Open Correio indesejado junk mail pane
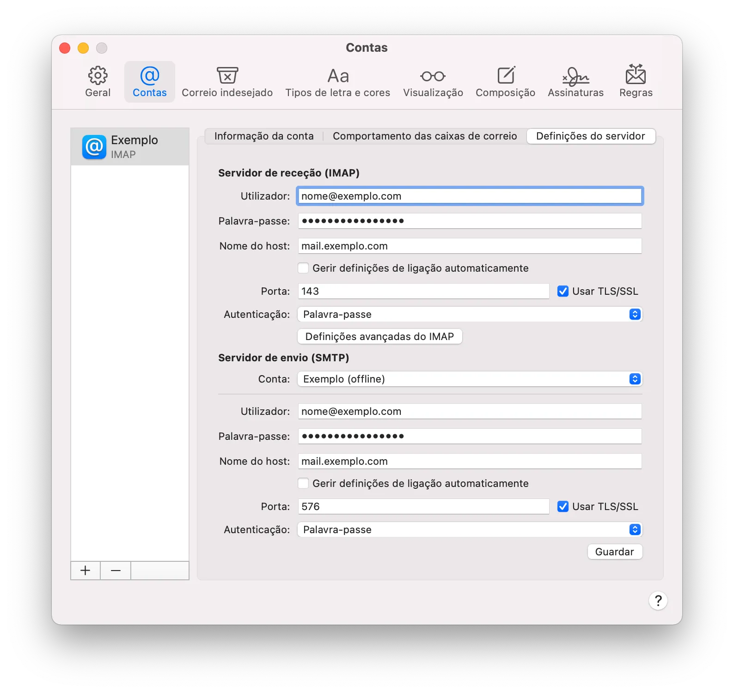Image resolution: width=734 pixels, height=693 pixels. [x=227, y=82]
